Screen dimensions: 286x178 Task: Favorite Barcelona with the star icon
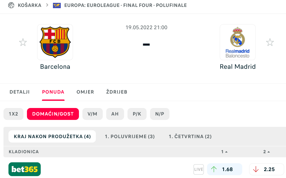coord(23,42)
